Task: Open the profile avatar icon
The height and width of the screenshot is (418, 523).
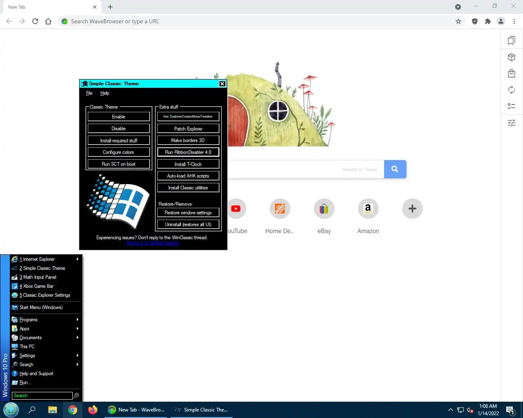Action: click(501, 21)
